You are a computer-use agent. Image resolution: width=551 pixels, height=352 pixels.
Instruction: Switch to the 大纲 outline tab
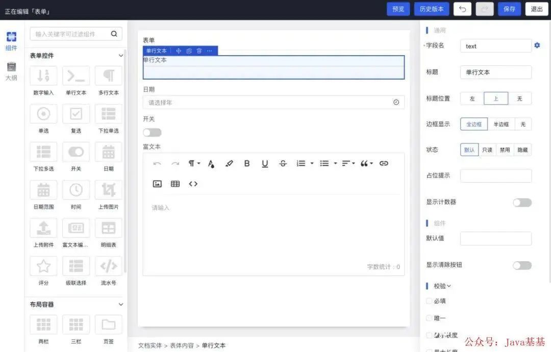[x=11, y=71]
